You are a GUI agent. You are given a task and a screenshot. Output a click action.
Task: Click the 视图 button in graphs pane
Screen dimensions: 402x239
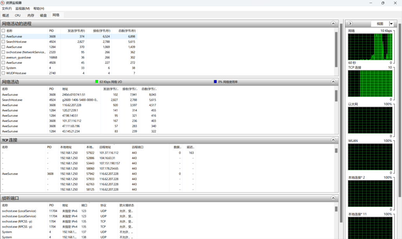[380, 24]
